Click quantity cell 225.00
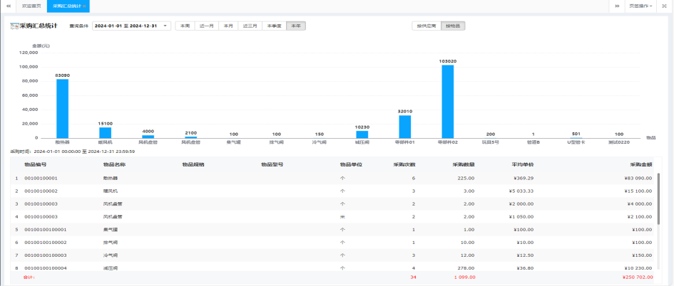Viewport: 674px width, 286px height. [466, 178]
